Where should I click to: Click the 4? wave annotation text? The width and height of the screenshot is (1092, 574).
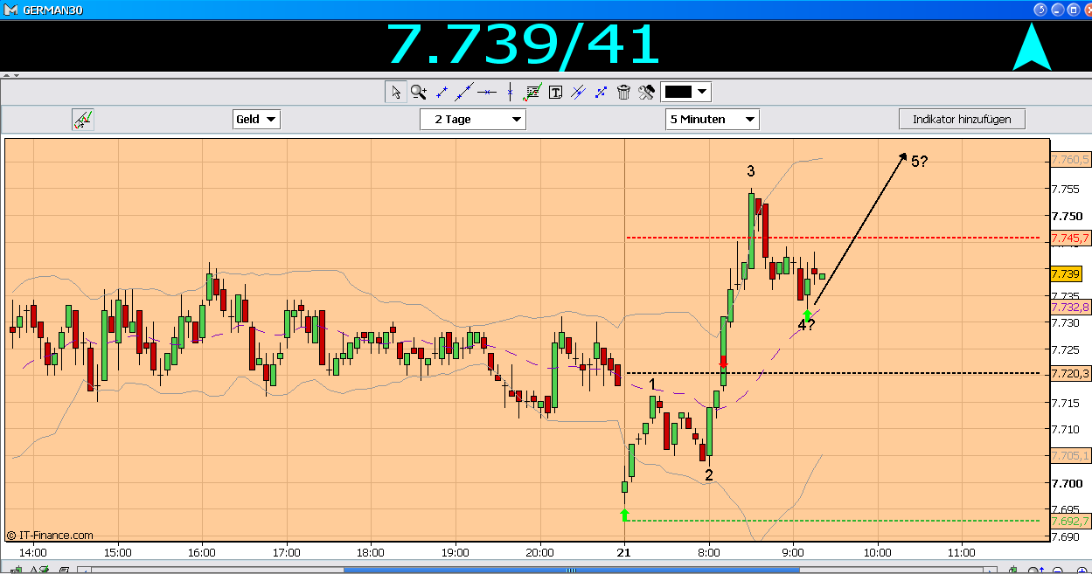point(806,325)
